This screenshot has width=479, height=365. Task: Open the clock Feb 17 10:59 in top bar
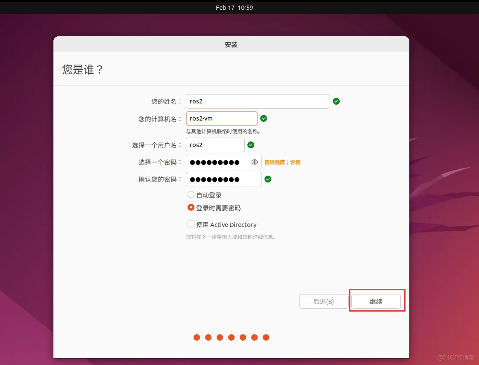tap(234, 8)
